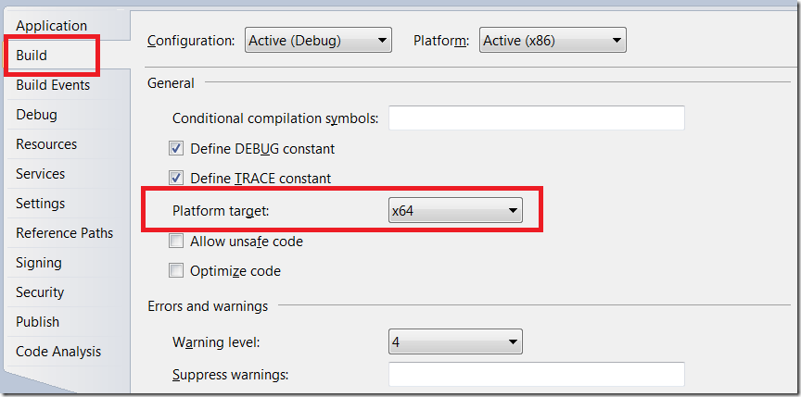Open the Platform Active (x86) dropdown

(553, 41)
